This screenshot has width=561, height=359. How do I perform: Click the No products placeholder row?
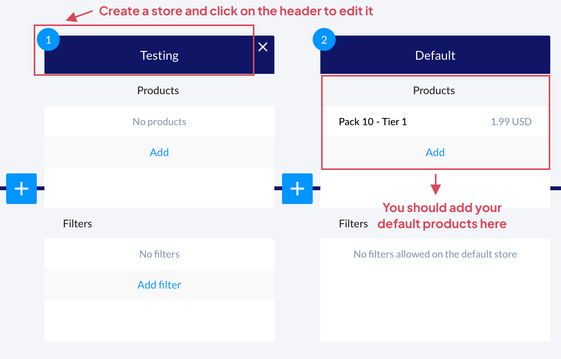click(159, 122)
